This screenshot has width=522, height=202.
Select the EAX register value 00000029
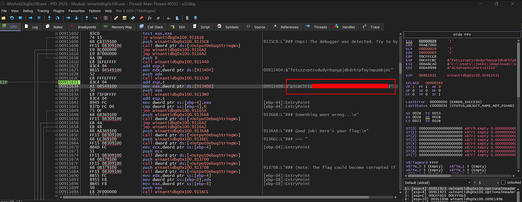pyautogui.click(x=428, y=41)
